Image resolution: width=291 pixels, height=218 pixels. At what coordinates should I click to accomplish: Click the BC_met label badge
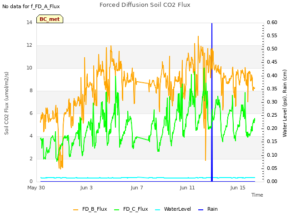[50, 19]
